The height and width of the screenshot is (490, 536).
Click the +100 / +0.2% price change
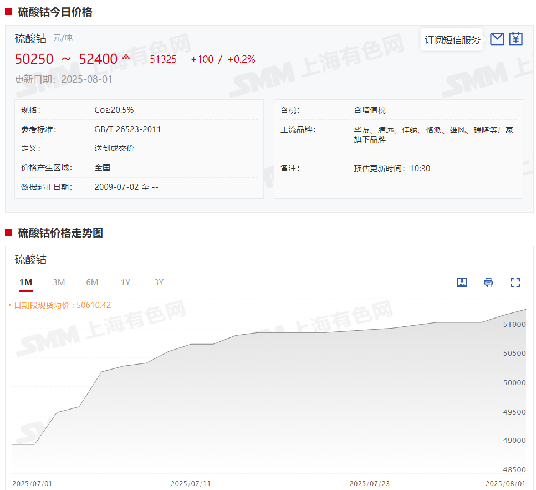223,59
